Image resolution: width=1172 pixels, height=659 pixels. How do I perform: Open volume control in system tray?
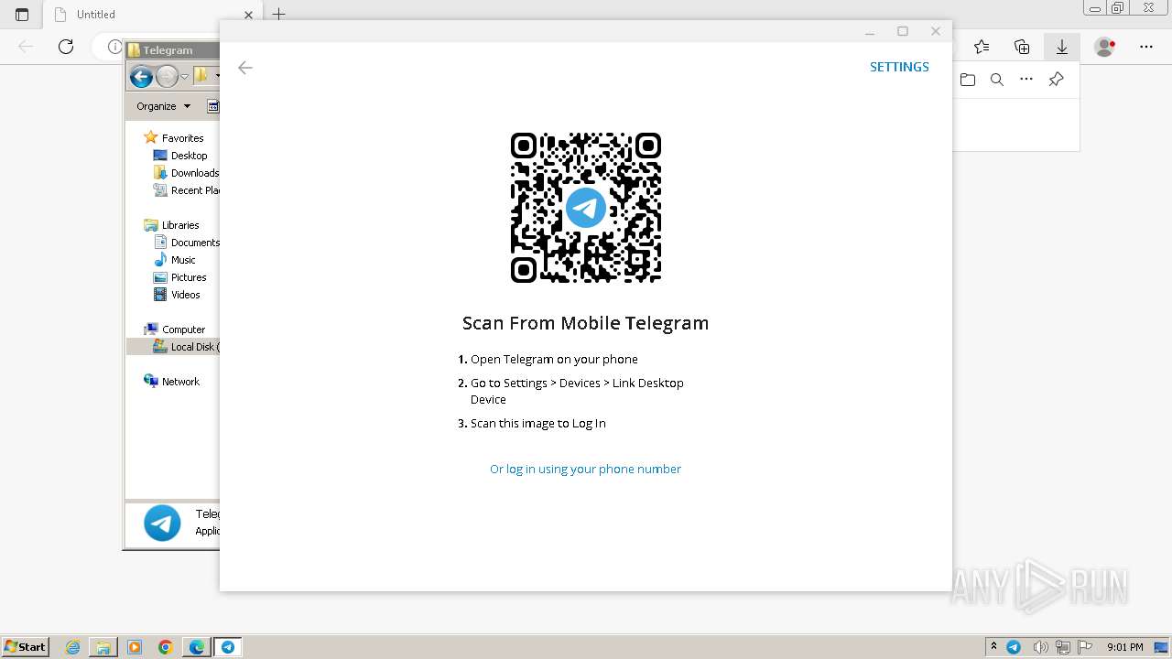(x=1040, y=647)
